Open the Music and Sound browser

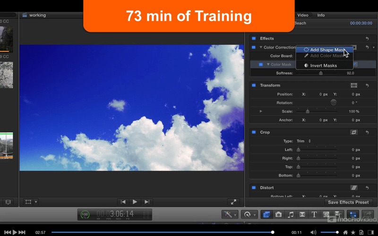pyautogui.click(x=291, y=214)
